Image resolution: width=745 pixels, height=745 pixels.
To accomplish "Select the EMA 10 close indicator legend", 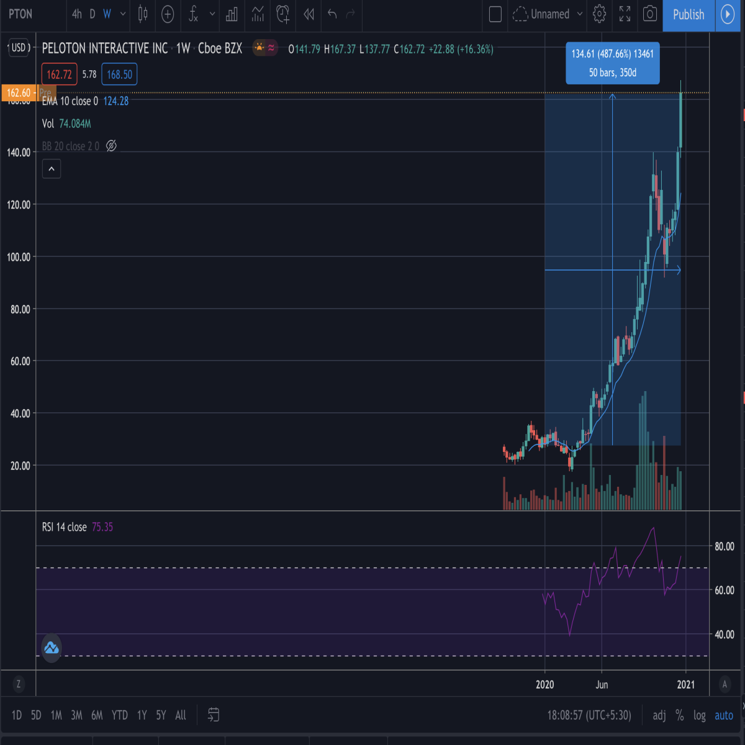I will coord(70,101).
